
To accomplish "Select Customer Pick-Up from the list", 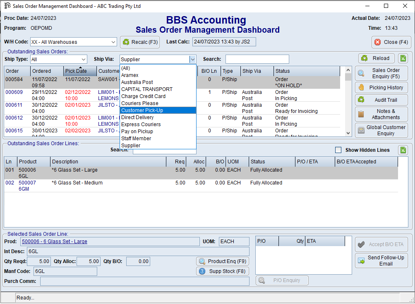I will [142, 110].
